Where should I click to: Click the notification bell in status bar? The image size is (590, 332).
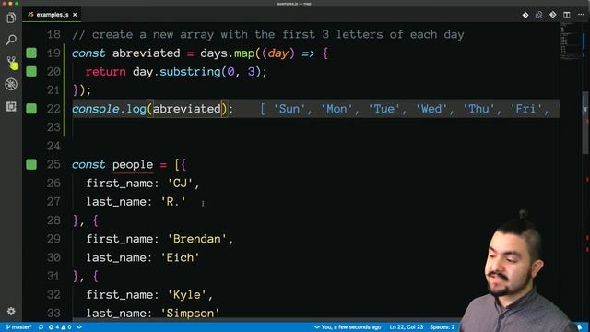[580, 327]
